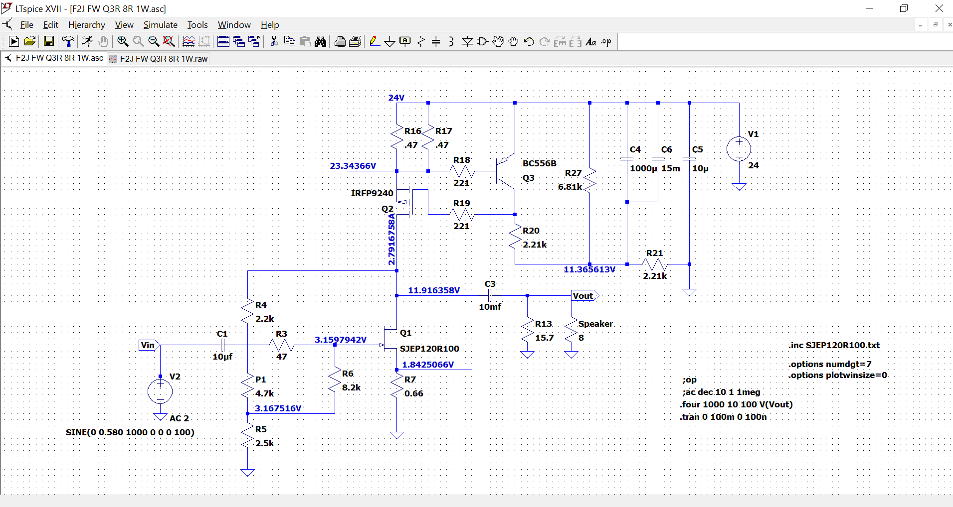The width and height of the screenshot is (953, 507).
Task: Click the SINE(0 0.580 1000 0 0 0 100) text
Action: pos(130,432)
